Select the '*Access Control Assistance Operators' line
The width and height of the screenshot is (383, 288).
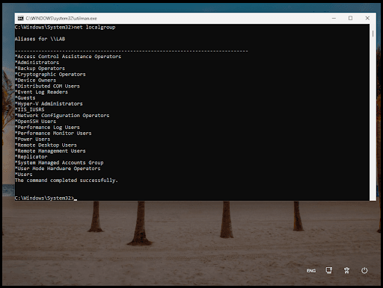click(68, 57)
